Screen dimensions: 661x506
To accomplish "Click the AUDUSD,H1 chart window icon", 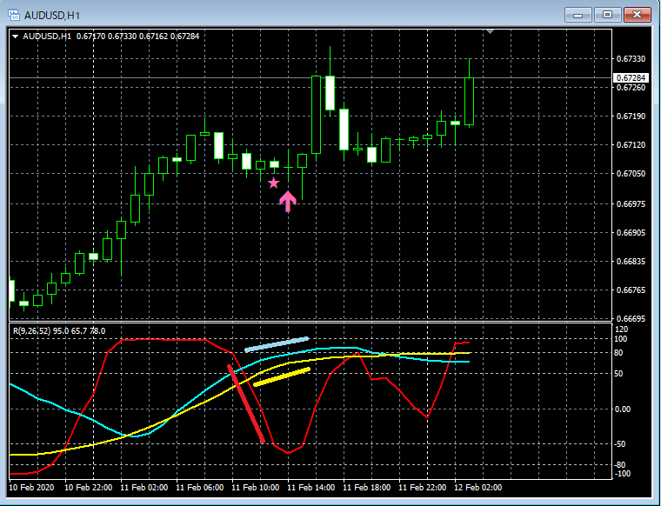I will 14,15.
